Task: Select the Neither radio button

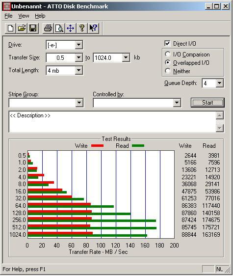Action: point(168,71)
